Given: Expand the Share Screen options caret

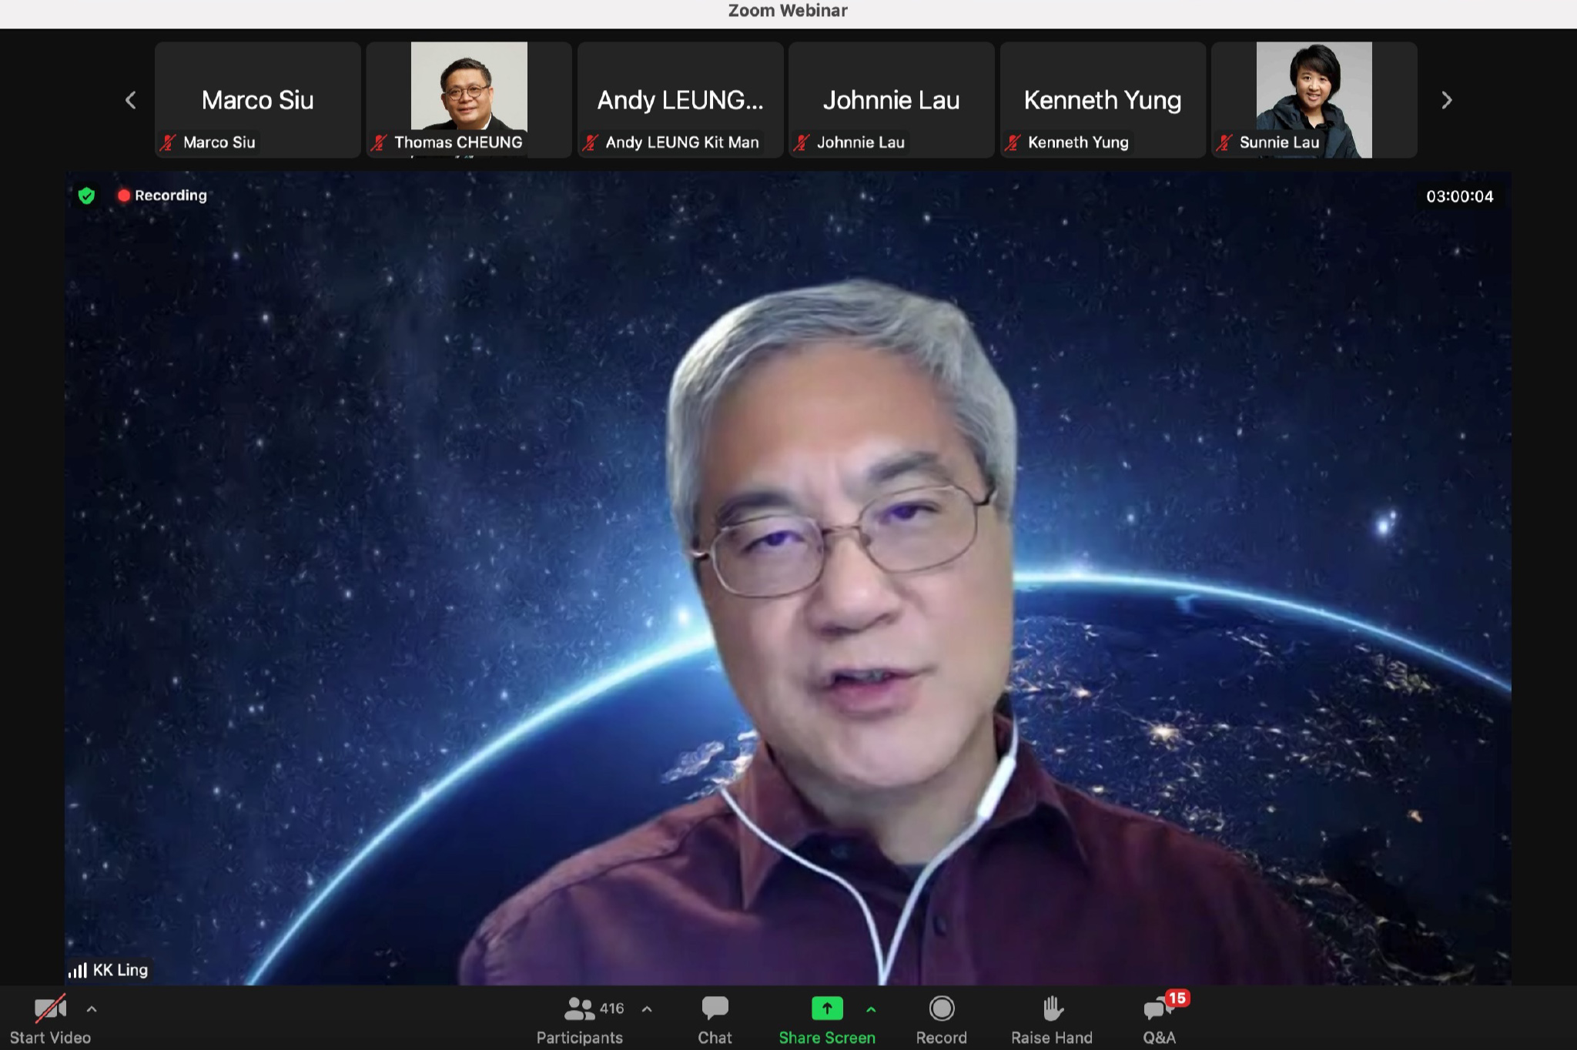Looking at the screenshot, I should click(x=871, y=1008).
